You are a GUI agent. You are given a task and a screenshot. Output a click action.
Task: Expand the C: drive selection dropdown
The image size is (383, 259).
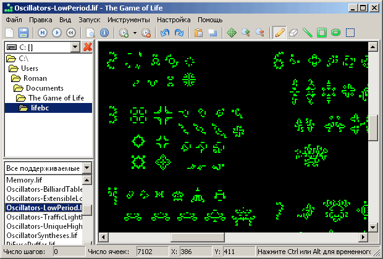[75, 47]
